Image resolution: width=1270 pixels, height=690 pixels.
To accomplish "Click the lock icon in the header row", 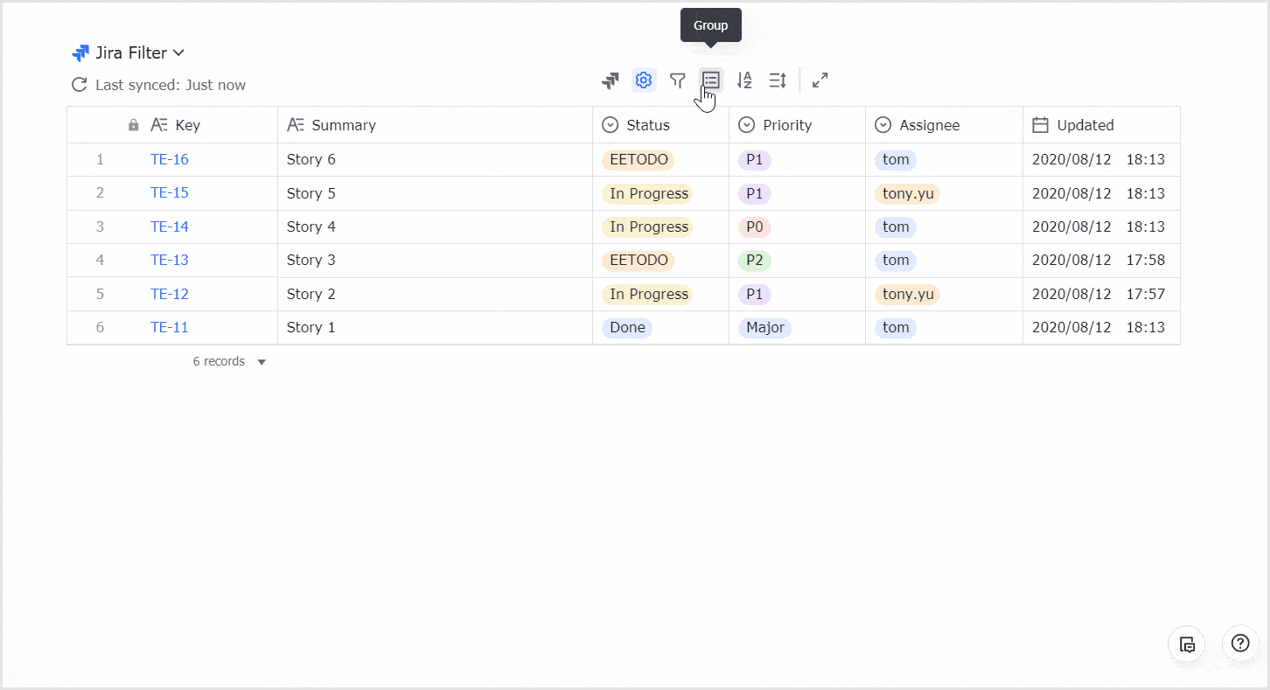I will [133, 125].
